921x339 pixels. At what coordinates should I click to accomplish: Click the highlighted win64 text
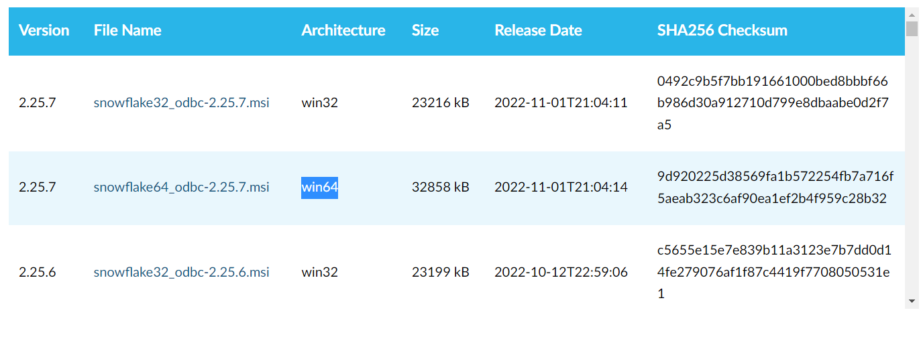point(319,187)
